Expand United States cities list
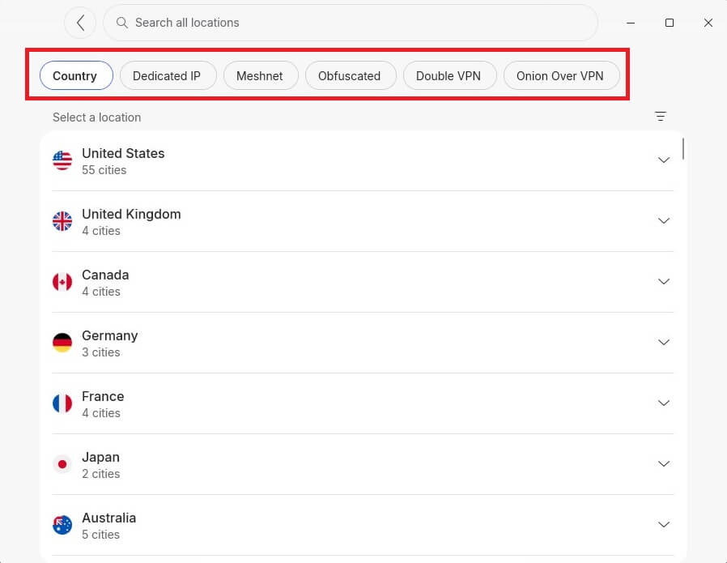The height and width of the screenshot is (563, 727). pyautogui.click(x=664, y=160)
